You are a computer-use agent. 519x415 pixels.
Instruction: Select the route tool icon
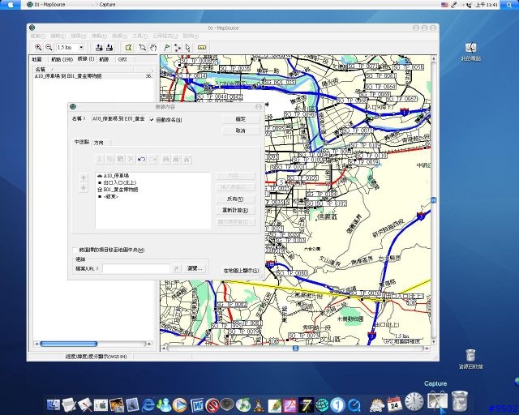click(x=178, y=47)
